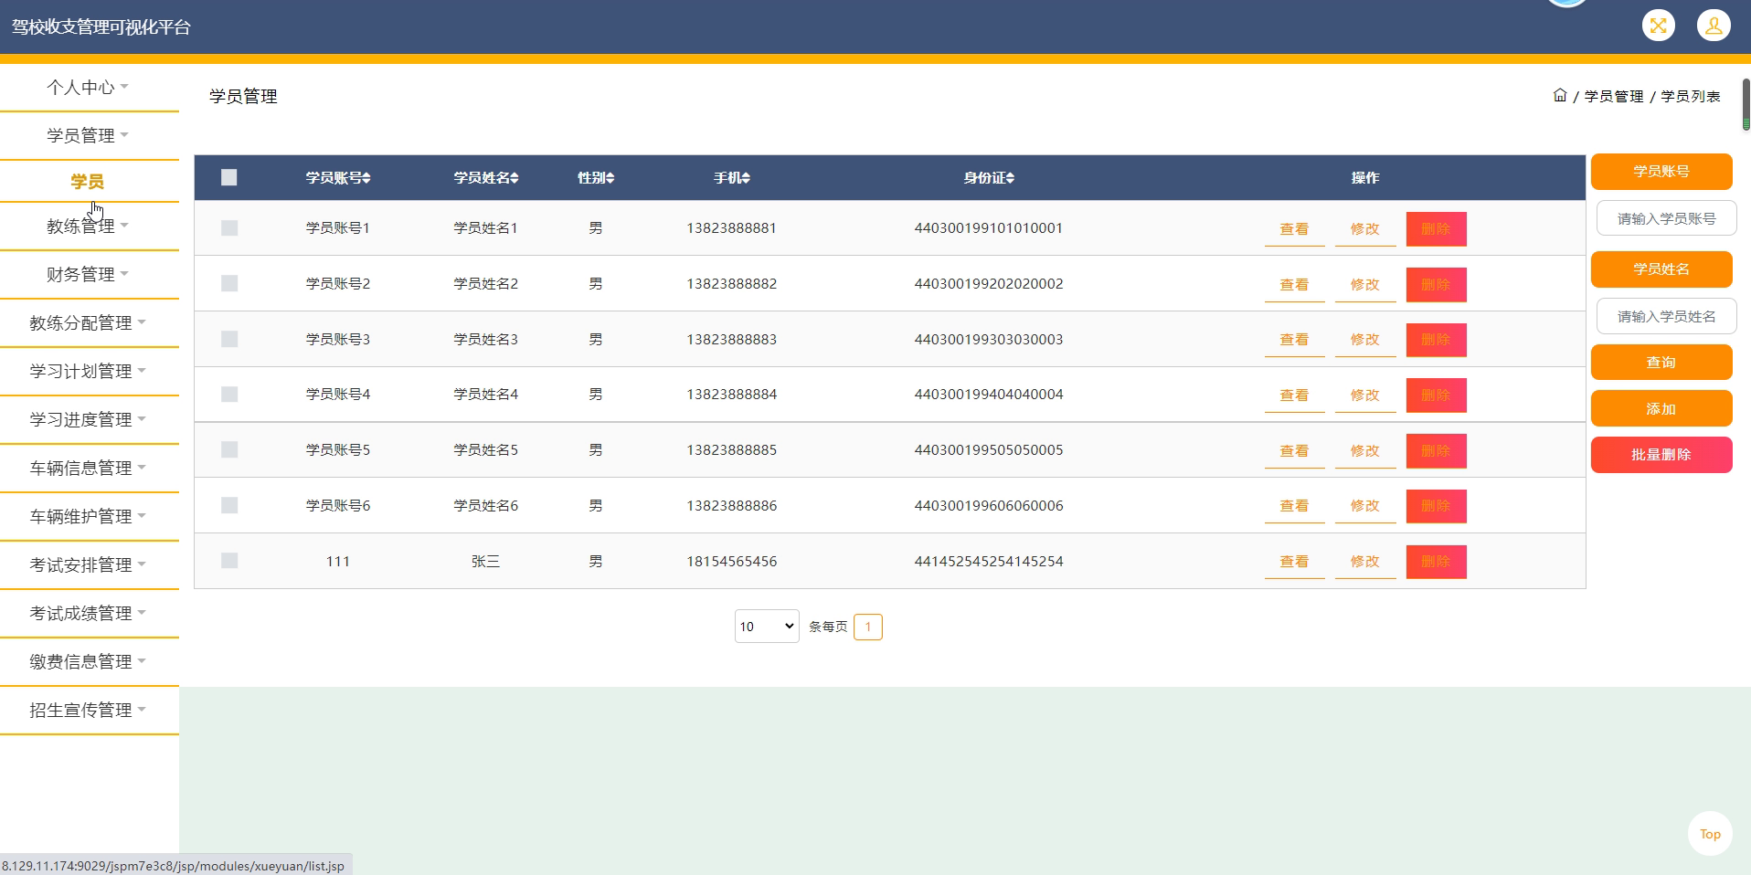1751x875 pixels.
Task: Click the 学员账号 orange label button
Action: pyautogui.click(x=1661, y=172)
